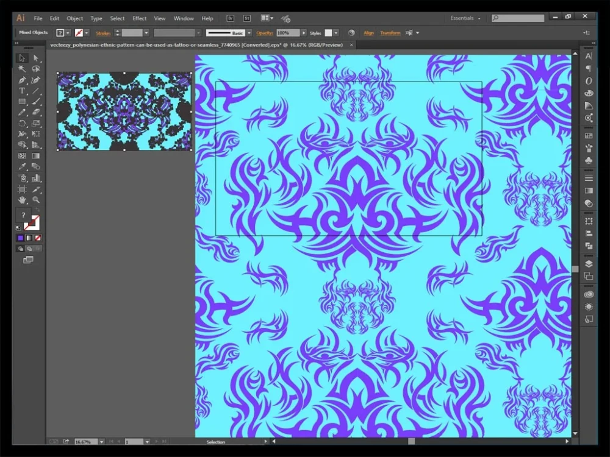This screenshot has height=457, width=610.
Task: Click the Opacity label link
Action: pos(265,33)
